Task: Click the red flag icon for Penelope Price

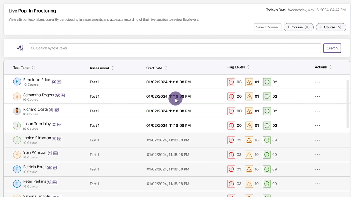Action: pyautogui.click(x=231, y=82)
